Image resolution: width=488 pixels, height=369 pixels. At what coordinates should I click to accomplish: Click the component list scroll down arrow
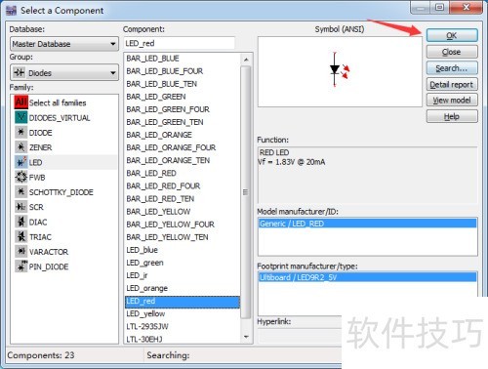[x=246, y=337]
